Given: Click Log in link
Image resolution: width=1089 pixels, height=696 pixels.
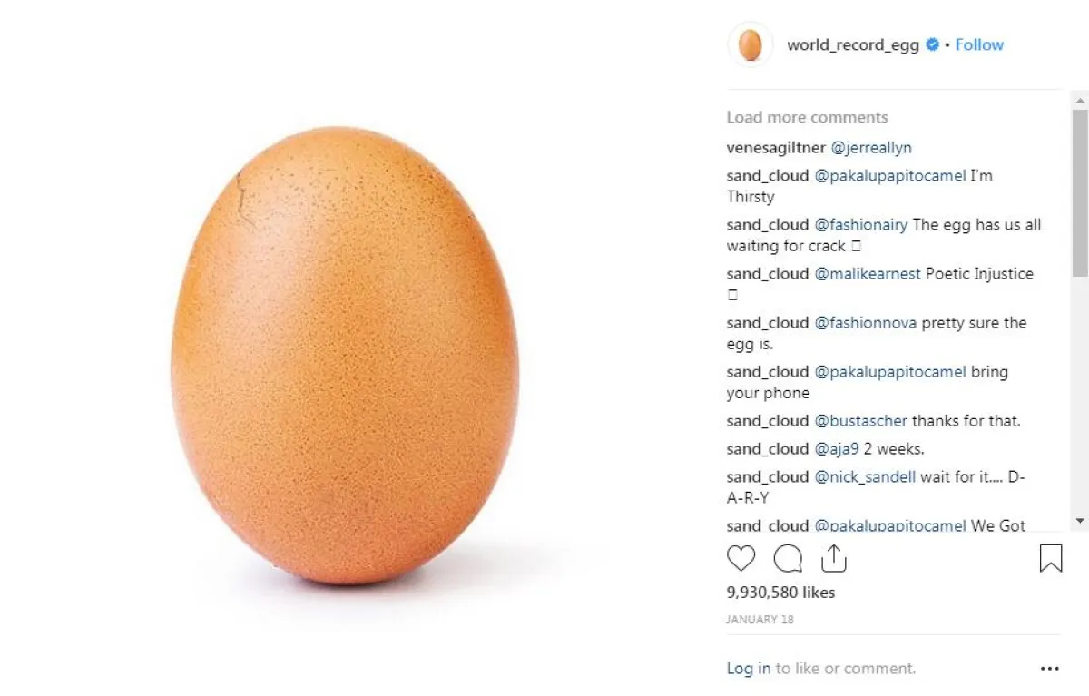Looking at the screenshot, I should tap(749, 669).
